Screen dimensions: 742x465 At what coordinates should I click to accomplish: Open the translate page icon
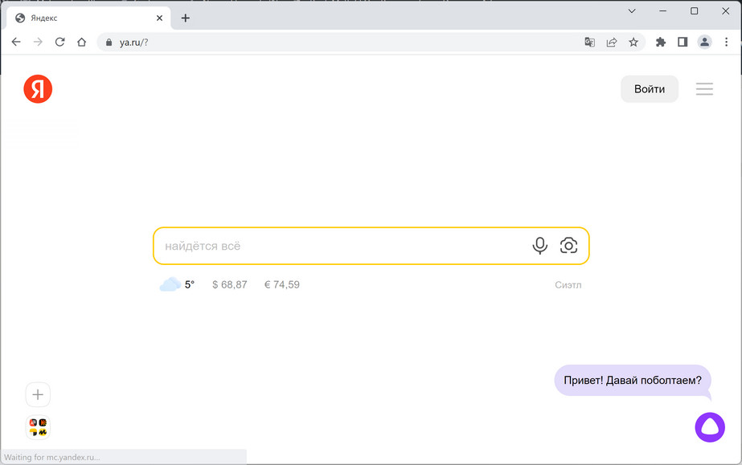pos(589,42)
